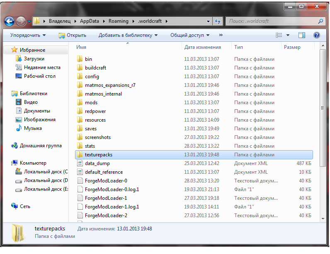
Task: Open Рабочий стол in the sidebar
Action: pyautogui.click(x=39, y=76)
